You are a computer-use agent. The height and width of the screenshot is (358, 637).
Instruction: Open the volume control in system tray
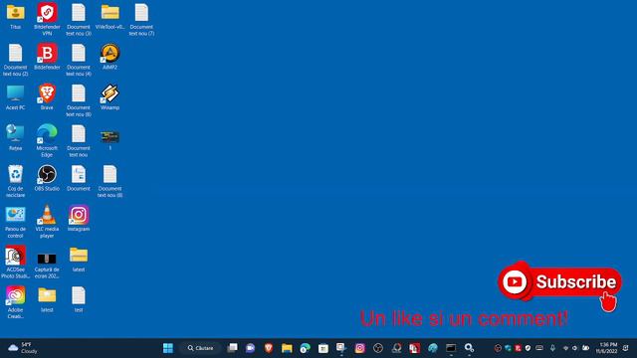(575, 348)
